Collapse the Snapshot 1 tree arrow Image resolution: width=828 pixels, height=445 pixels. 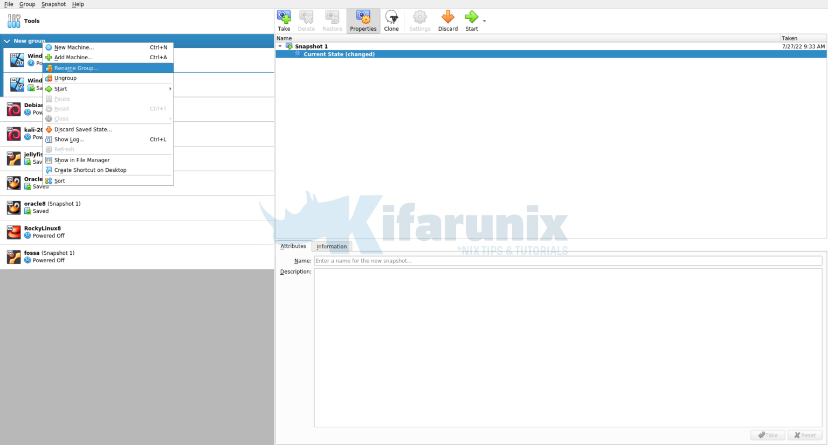[280, 46]
